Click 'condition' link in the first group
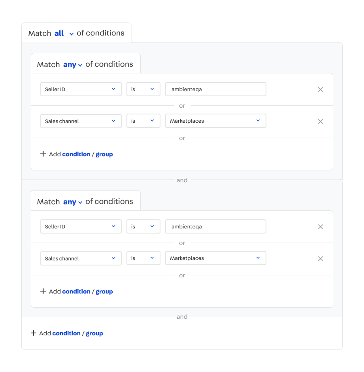The height and width of the screenshot is (372, 364). pos(76,154)
